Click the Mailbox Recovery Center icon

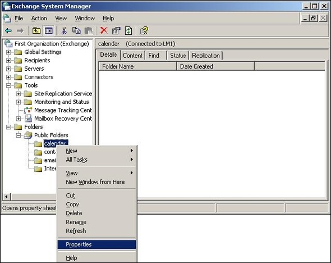[28, 119]
